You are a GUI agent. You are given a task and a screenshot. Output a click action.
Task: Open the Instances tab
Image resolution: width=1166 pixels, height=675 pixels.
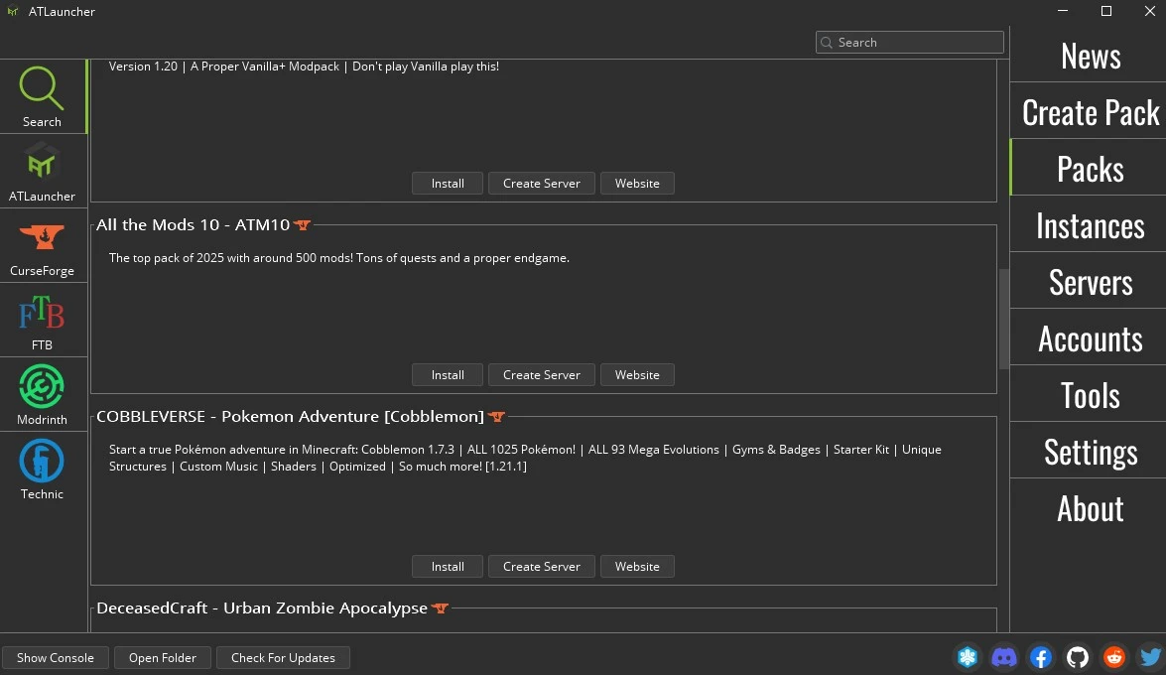click(x=1091, y=225)
